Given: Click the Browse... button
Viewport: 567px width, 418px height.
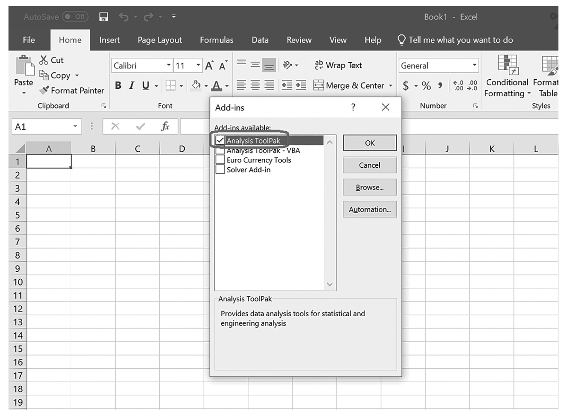Looking at the screenshot, I should coord(370,187).
